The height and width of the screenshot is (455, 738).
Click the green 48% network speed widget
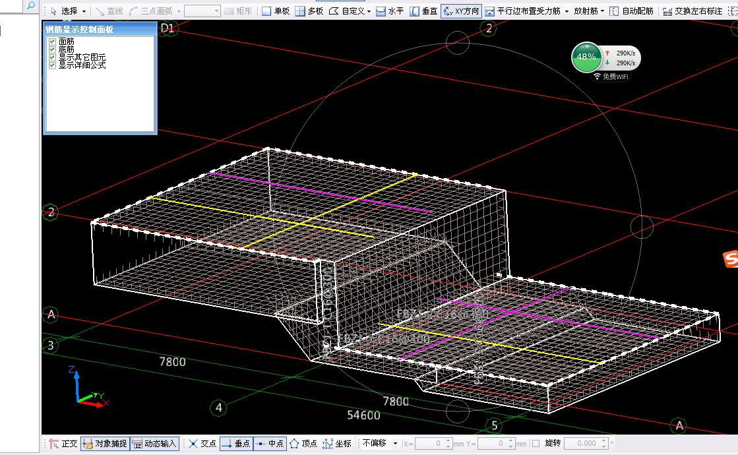pyautogui.click(x=586, y=57)
